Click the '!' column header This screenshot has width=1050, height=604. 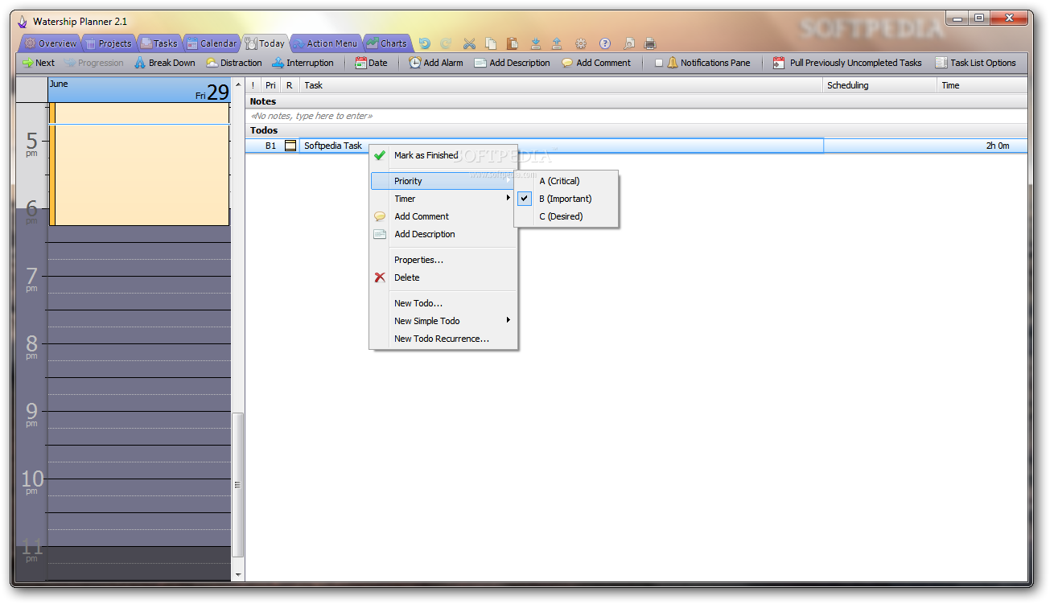click(x=253, y=85)
